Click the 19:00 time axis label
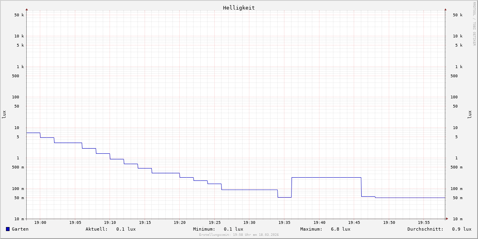Viewport: 478px width, 239px height. tap(40, 223)
